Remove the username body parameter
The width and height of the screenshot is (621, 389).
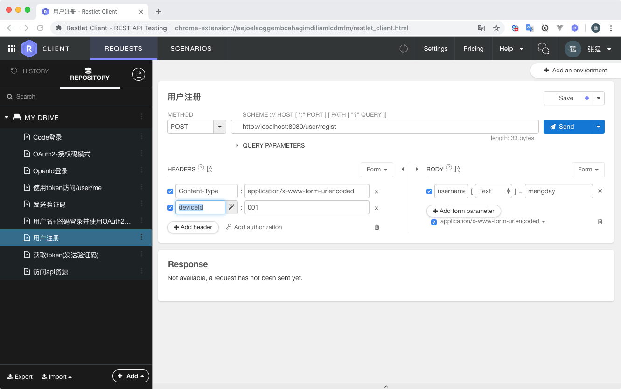click(x=600, y=191)
